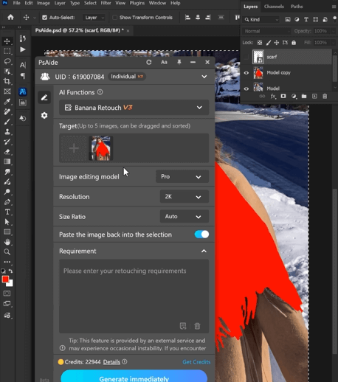Screen dimensions: 338x382
Task: Select the Gradient tool
Action: [7, 162]
